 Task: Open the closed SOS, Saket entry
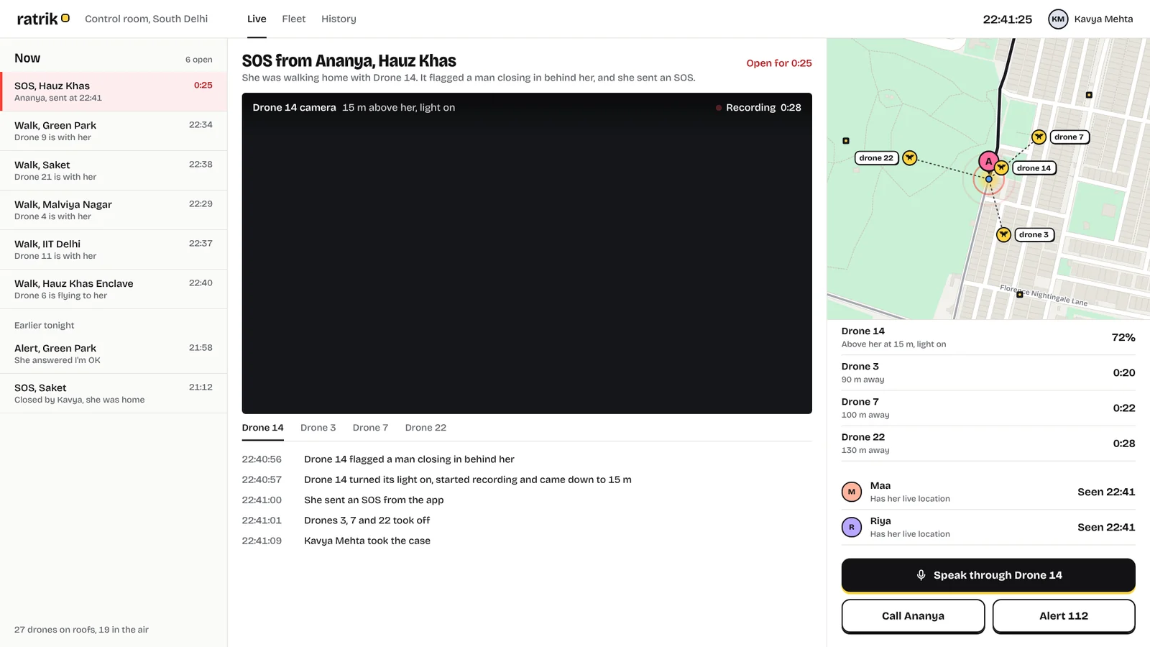(x=114, y=393)
